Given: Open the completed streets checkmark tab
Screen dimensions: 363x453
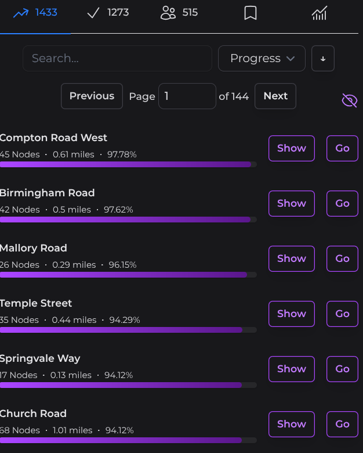Looking at the screenshot, I should coord(93,13).
